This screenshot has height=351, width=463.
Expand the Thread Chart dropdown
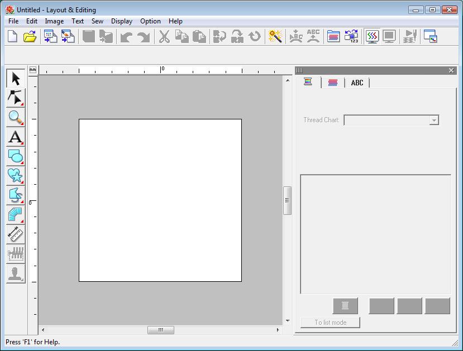[x=434, y=120]
